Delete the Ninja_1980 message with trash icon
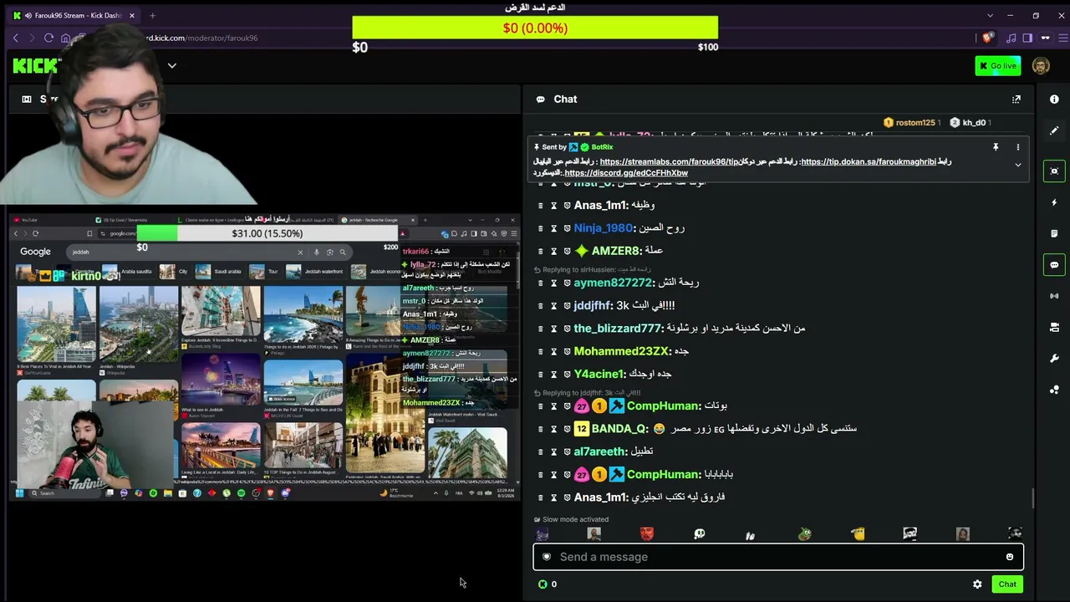The image size is (1070, 602). tap(541, 228)
